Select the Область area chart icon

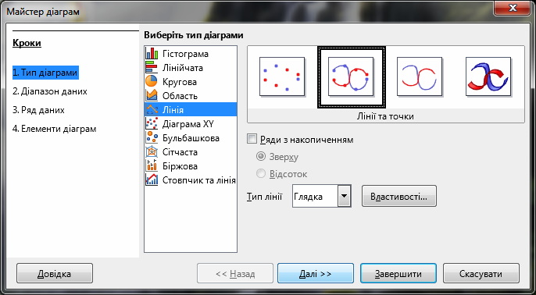click(x=152, y=95)
